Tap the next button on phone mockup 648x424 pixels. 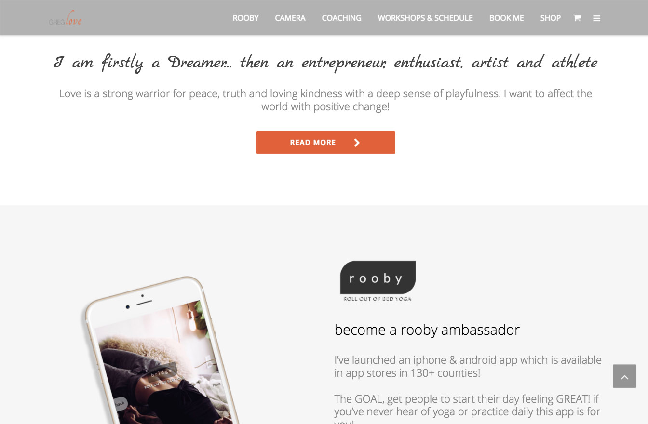point(216,384)
